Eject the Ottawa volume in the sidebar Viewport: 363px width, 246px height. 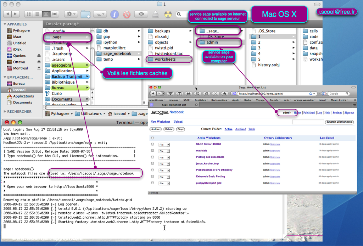(39, 62)
